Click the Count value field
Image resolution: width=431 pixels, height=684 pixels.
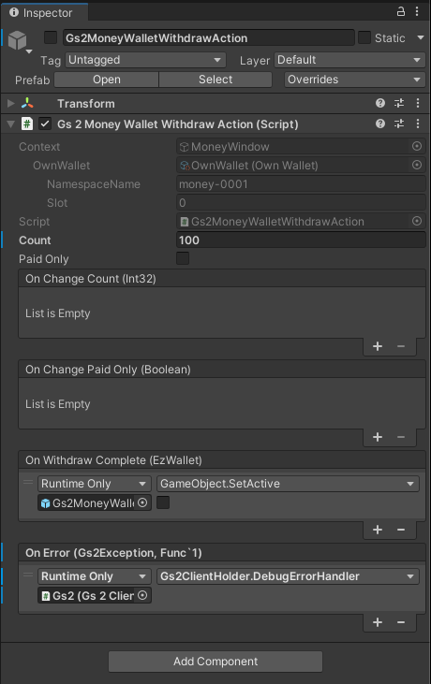coord(301,240)
